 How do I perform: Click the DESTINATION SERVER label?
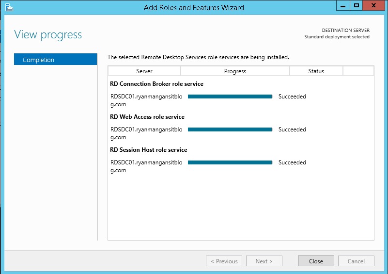[346, 30]
